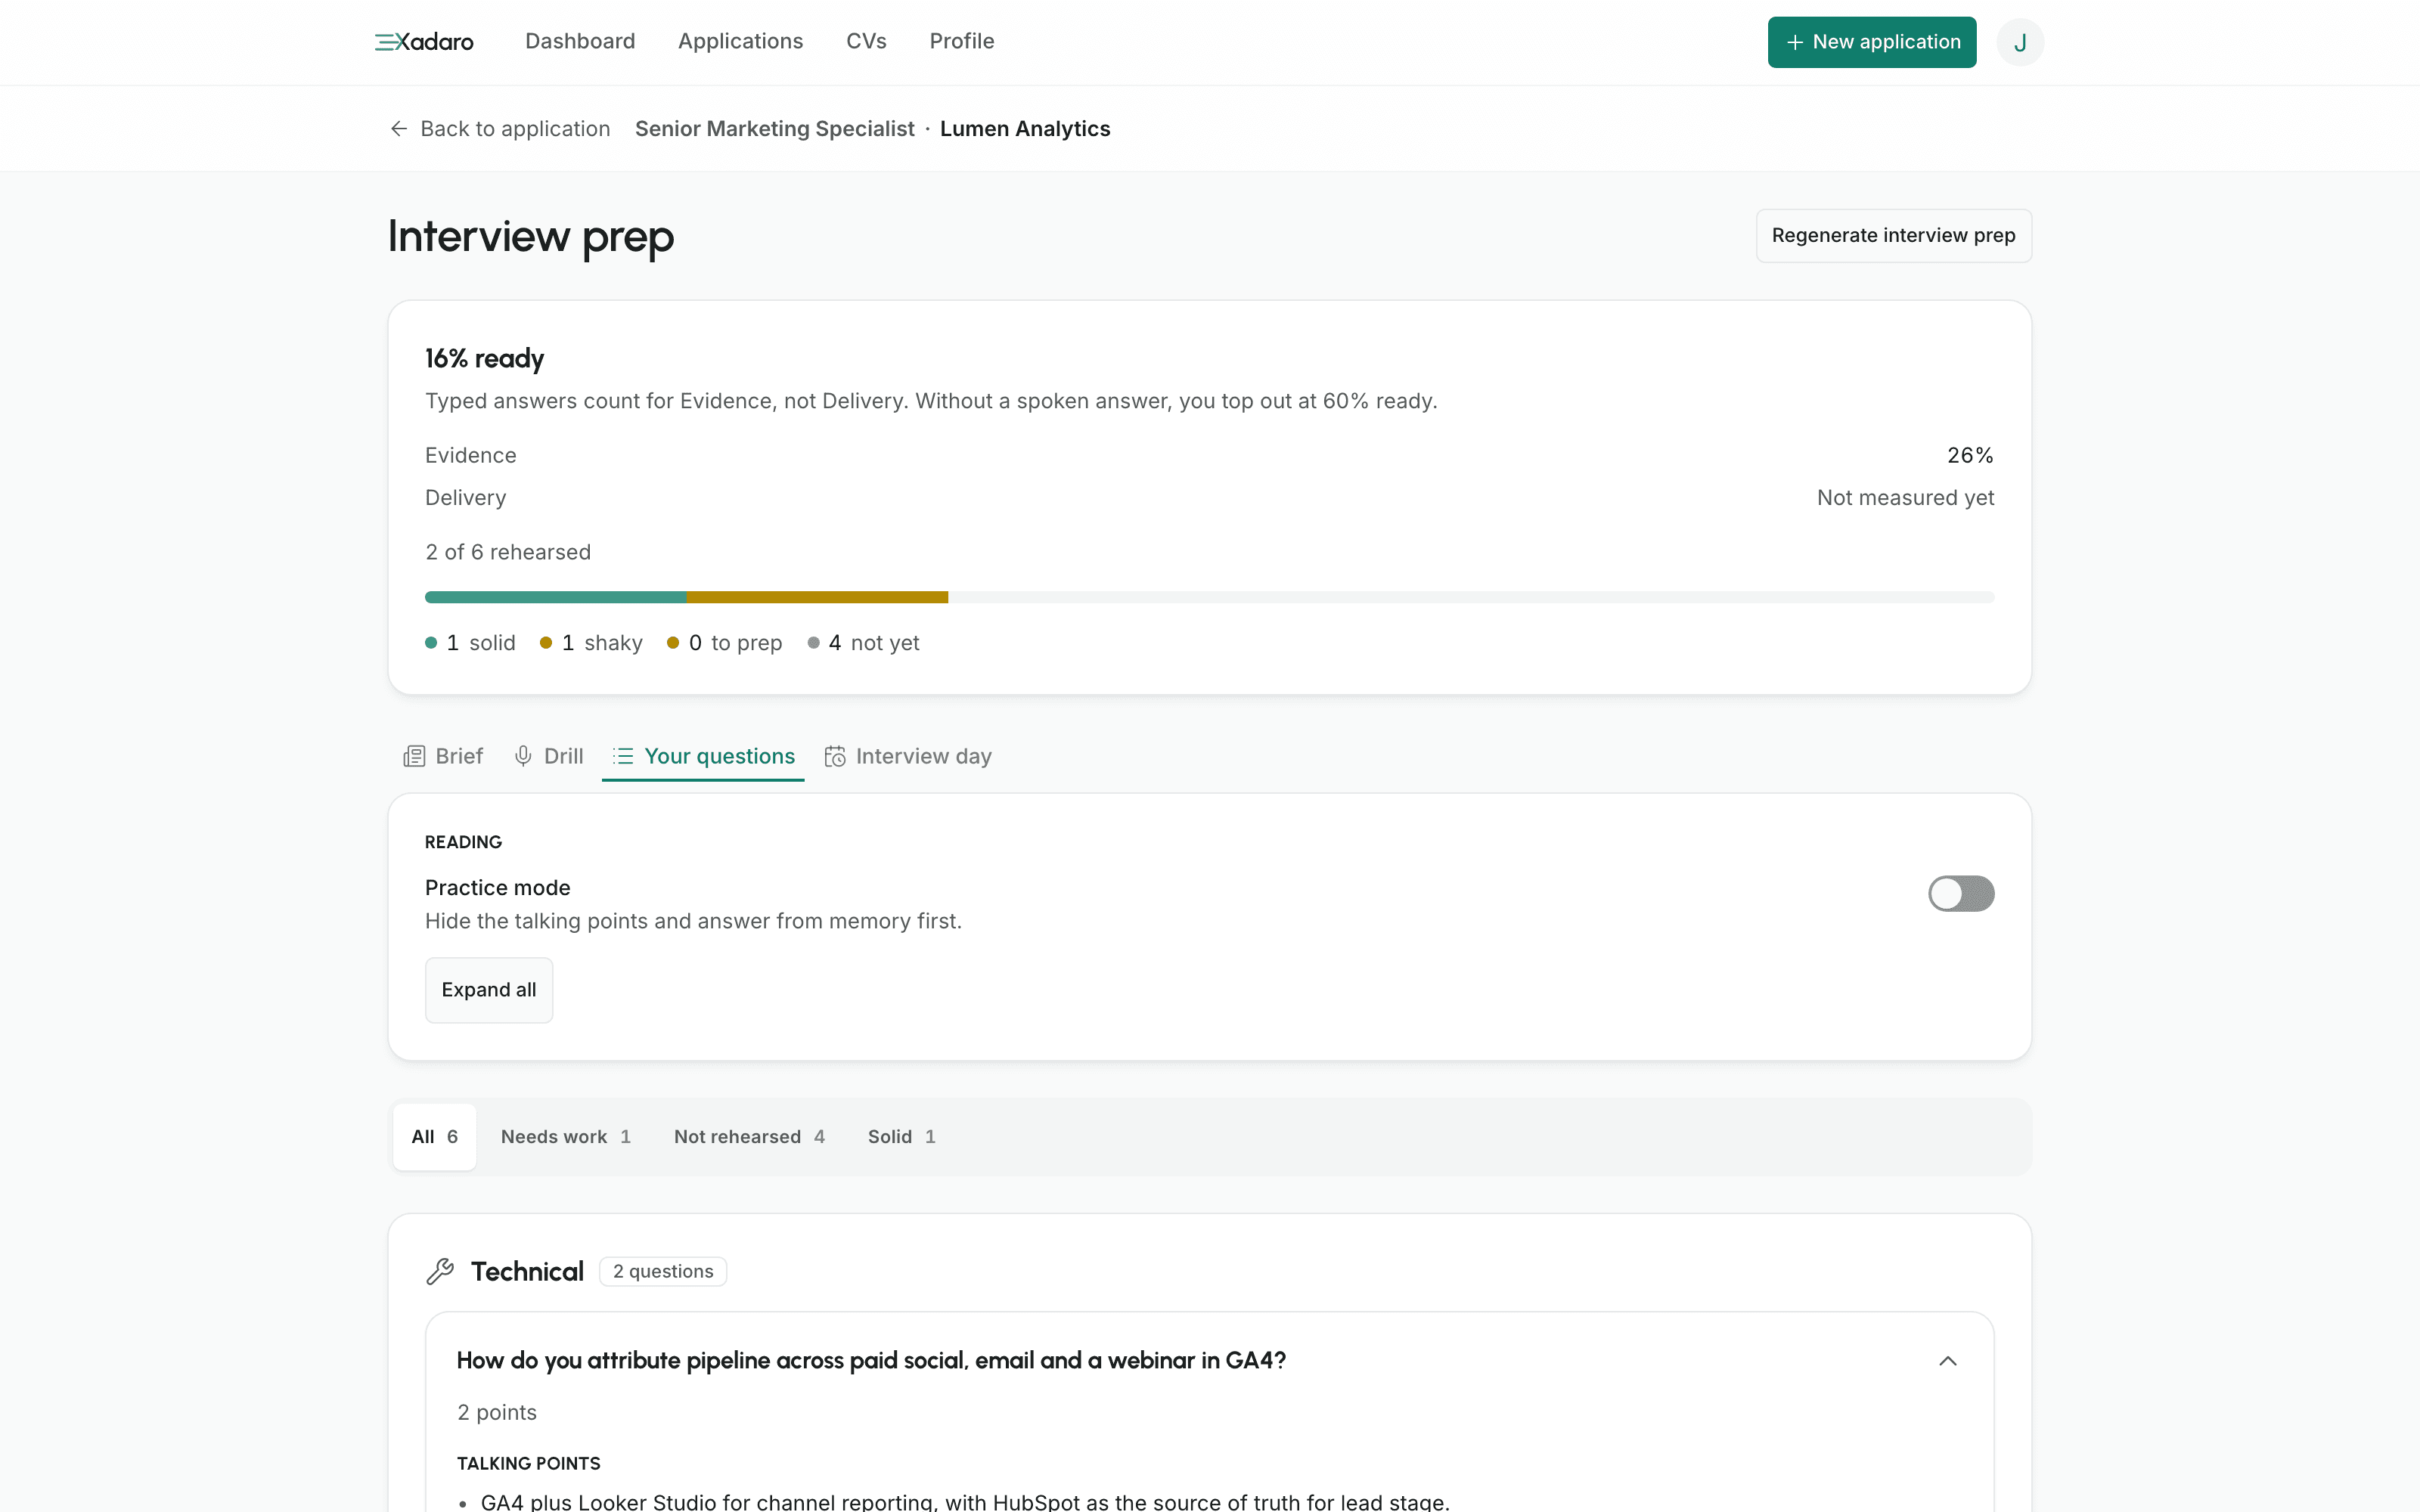This screenshot has height=1512, width=2420.
Task: Switch to the Brief tab
Action: [443, 756]
